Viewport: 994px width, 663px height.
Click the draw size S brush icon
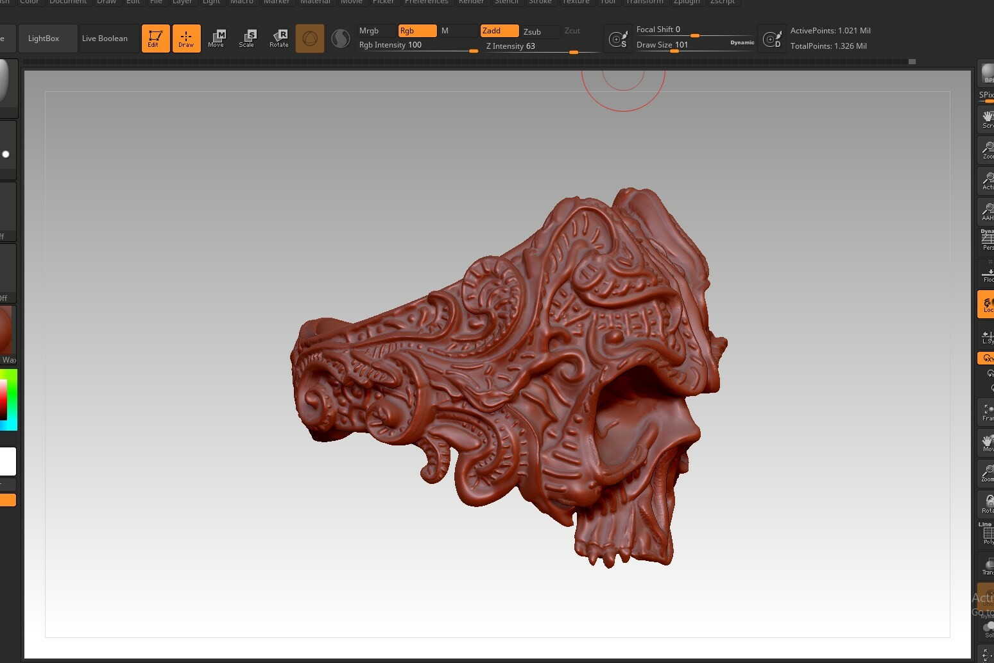click(x=619, y=39)
